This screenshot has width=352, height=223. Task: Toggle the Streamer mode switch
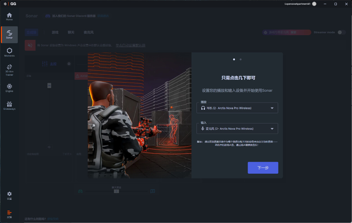tap(341, 32)
